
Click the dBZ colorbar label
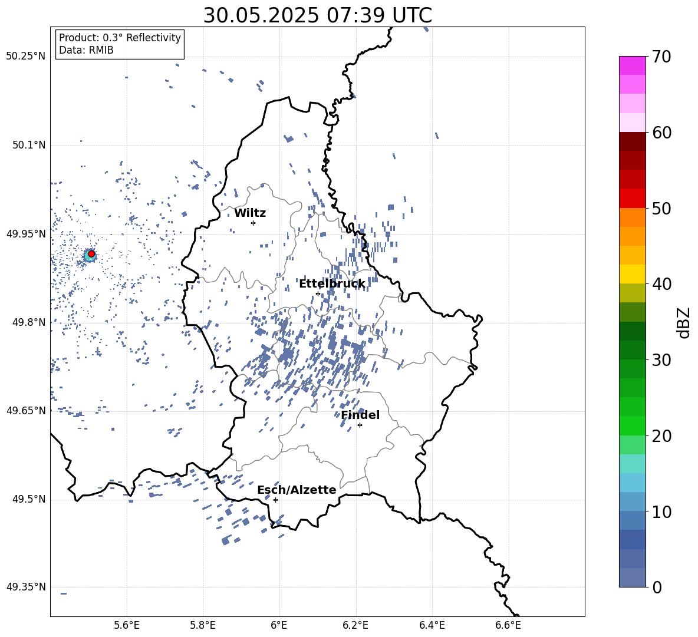click(x=683, y=322)
